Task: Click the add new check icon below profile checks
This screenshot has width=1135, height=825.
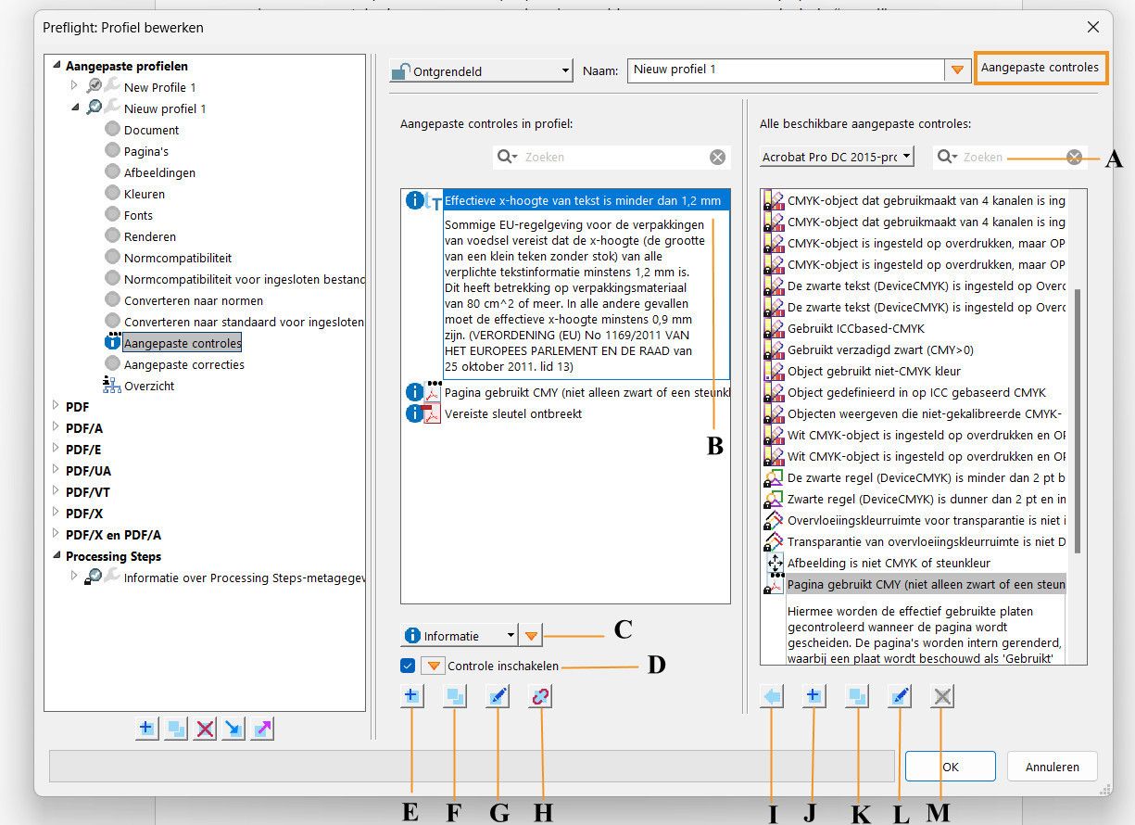Action: [411, 695]
